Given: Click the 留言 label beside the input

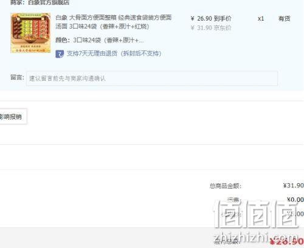Looking at the screenshot, I should pos(17,78).
